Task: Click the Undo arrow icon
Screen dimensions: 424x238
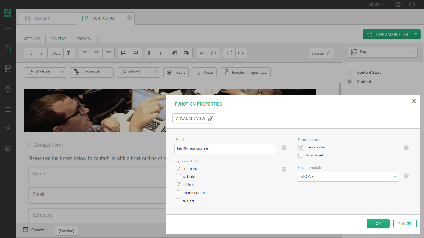Action: (229, 53)
